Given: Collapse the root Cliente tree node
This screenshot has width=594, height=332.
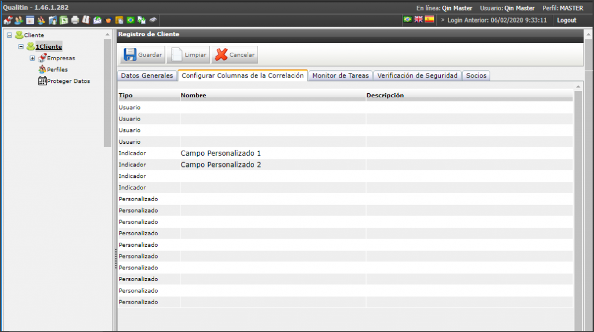Looking at the screenshot, I should (x=9, y=35).
